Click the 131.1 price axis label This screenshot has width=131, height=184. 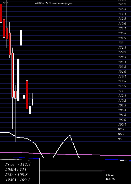(x=122, y=48)
